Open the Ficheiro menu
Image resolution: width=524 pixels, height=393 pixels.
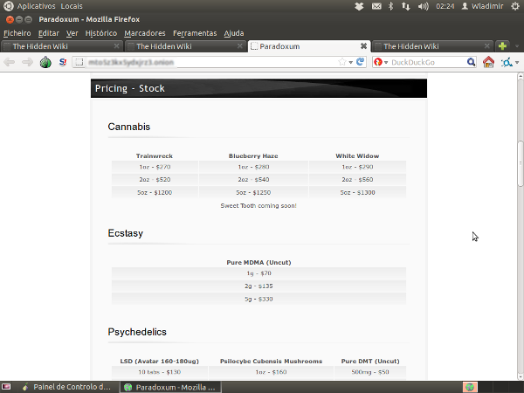tap(17, 33)
